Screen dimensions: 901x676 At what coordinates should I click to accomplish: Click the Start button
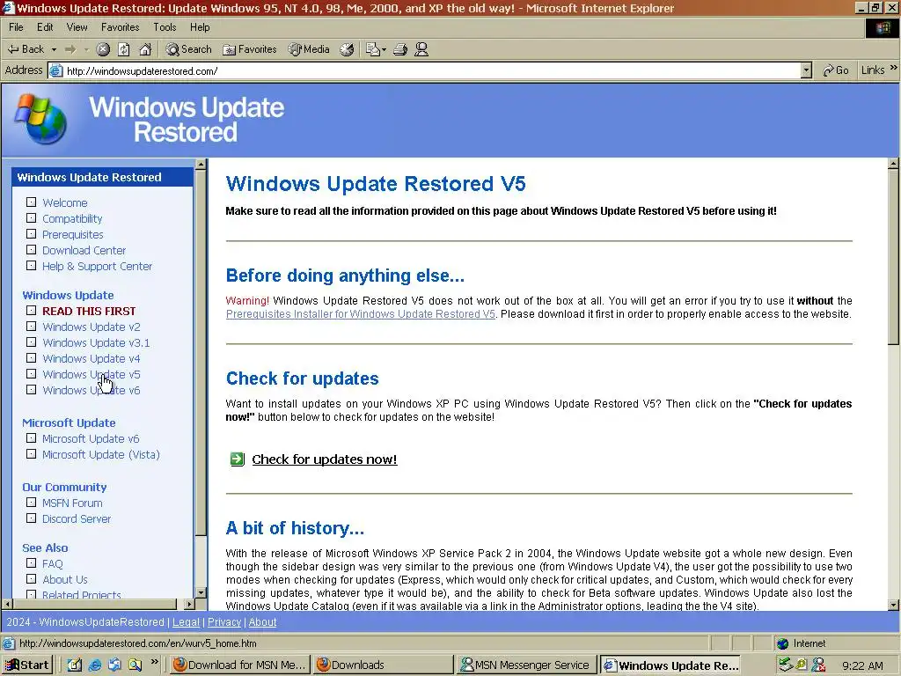(x=27, y=665)
